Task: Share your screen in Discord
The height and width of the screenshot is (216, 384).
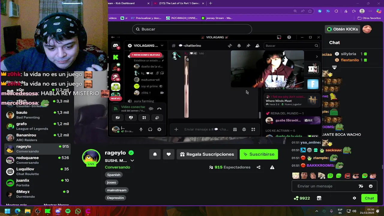Action: pos(131,118)
